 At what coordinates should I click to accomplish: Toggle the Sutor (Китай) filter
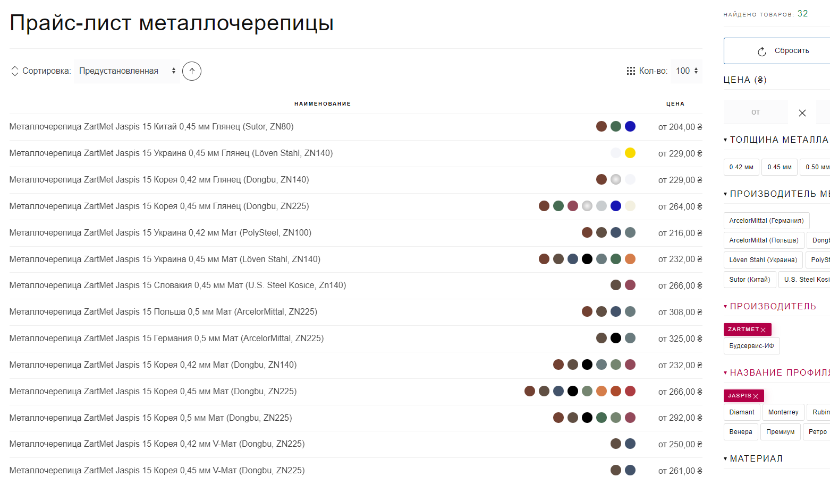point(750,280)
